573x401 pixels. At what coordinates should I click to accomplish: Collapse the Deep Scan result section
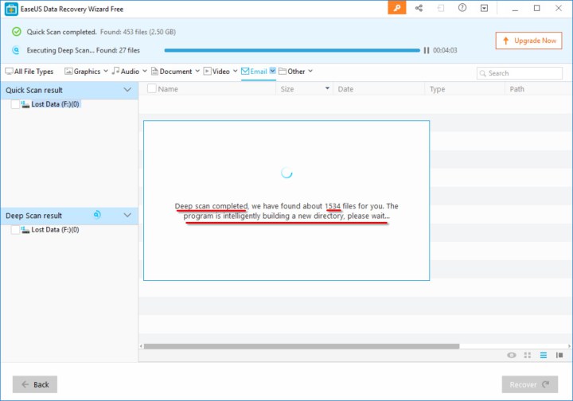(127, 216)
